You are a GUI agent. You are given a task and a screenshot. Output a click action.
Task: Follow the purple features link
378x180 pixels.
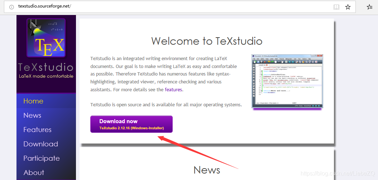tap(173, 90)
